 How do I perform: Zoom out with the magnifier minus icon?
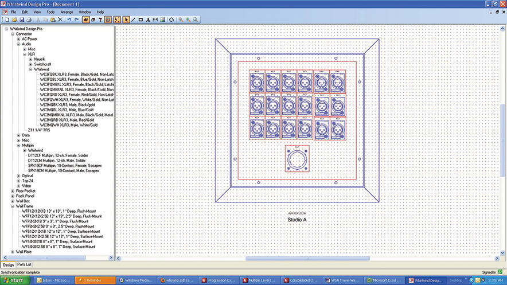pyautogui.click(x=181, y=19)
